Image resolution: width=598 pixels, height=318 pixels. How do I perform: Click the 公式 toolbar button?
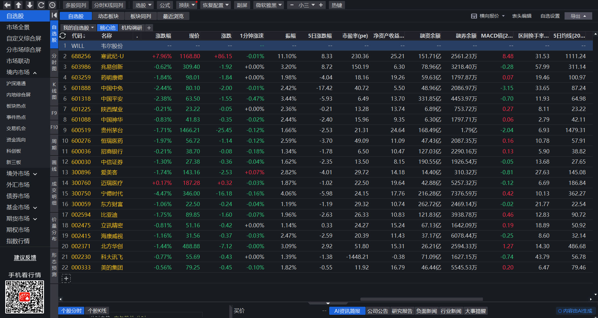tap(165, 5)
